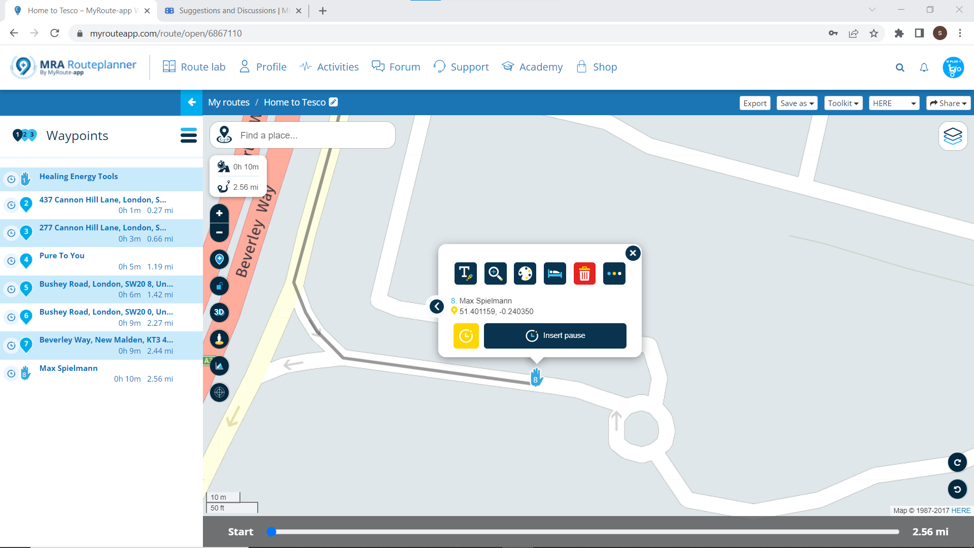Screen dimensions: 974x548
Task: Select Max Spielmann waypoint in list
Action: coord(101,373)
